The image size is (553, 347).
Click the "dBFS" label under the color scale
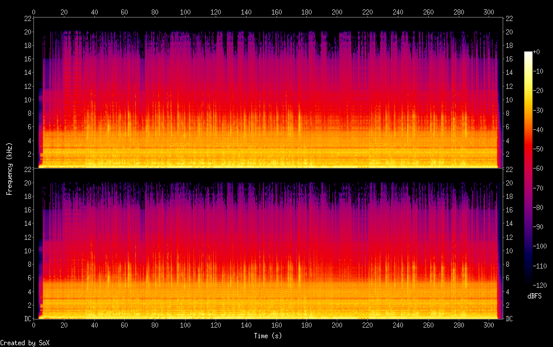pos(534,297)
